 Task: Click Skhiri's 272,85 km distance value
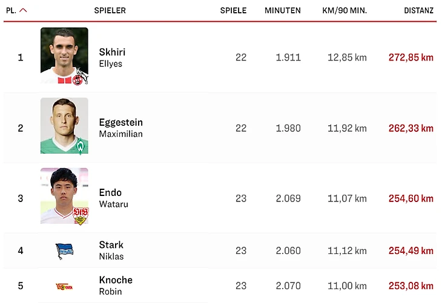411,57
